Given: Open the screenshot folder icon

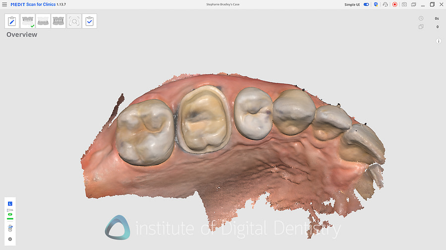Looking at the screenshot, I should click(x=414, y=4).
